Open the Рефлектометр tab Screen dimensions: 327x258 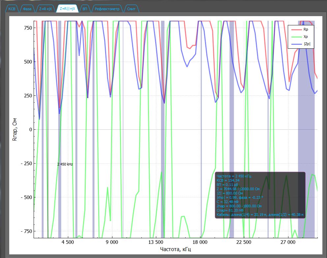tap(107, 9)
